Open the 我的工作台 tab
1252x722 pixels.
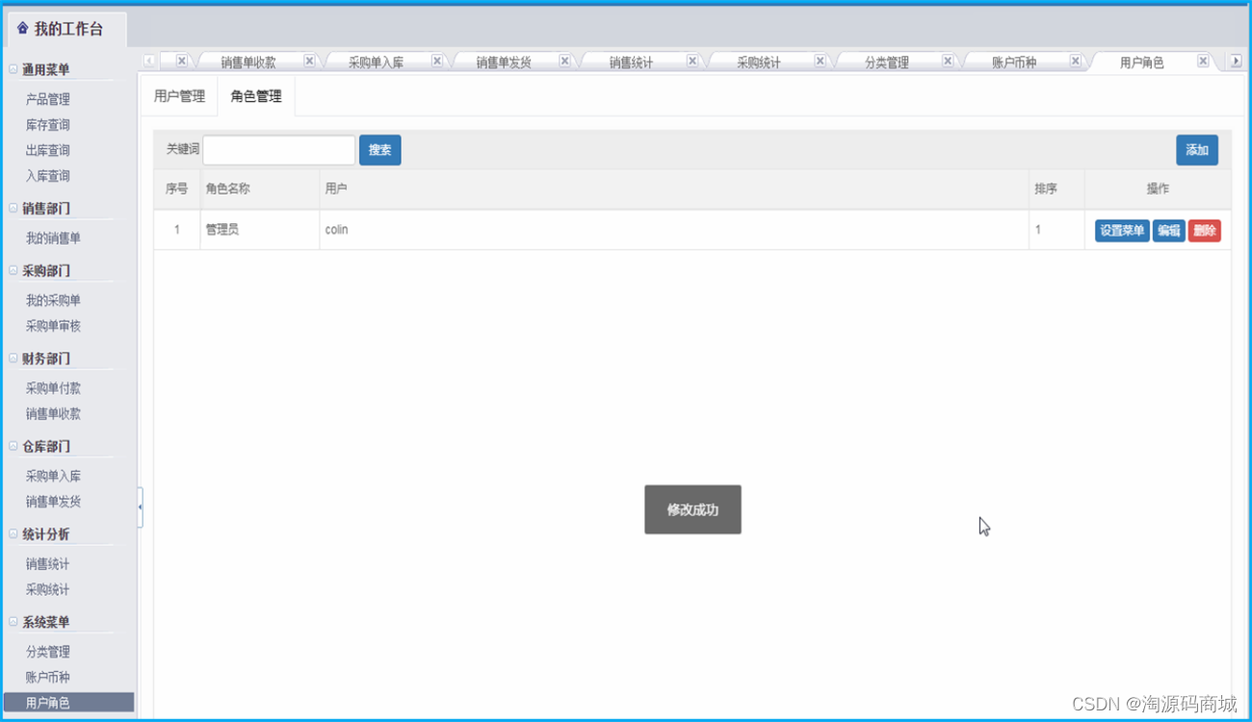click(67, 29)
